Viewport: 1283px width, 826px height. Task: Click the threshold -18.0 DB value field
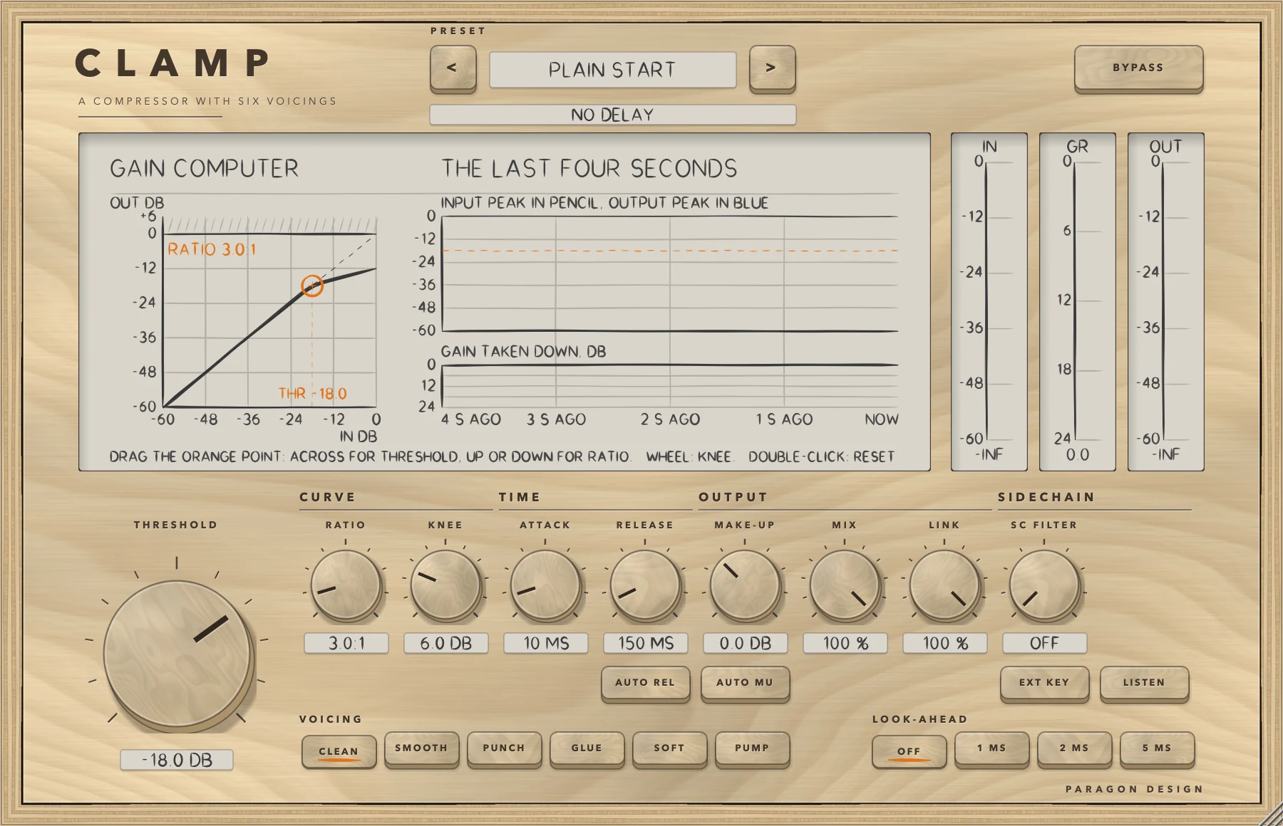(177, 760)
